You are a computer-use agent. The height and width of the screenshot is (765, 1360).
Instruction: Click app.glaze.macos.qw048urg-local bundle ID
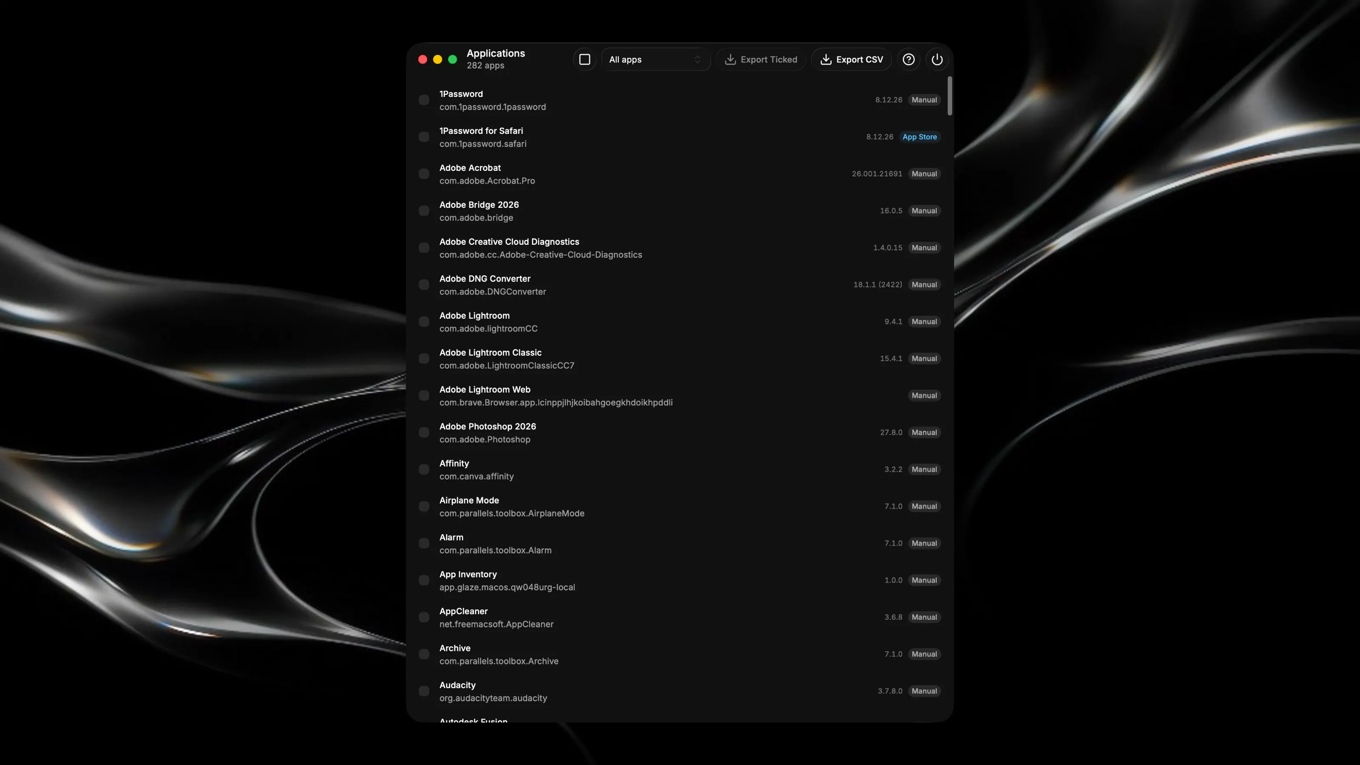(507, 587)
